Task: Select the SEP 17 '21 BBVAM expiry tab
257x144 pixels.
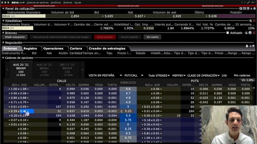Action: coord(67,70)
